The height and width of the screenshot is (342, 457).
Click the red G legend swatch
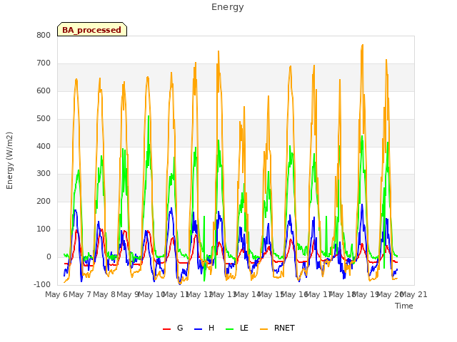[x=166, y=329]
